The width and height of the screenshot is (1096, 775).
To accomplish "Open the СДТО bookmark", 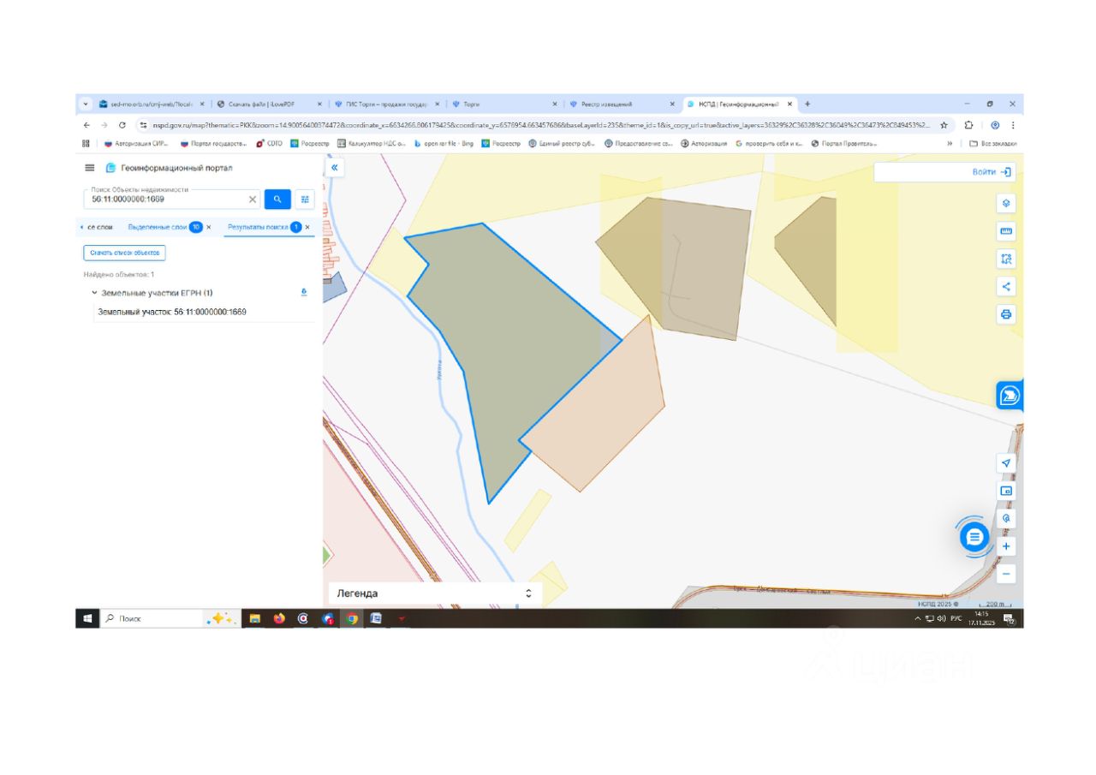I will click(x=269, y=143).
